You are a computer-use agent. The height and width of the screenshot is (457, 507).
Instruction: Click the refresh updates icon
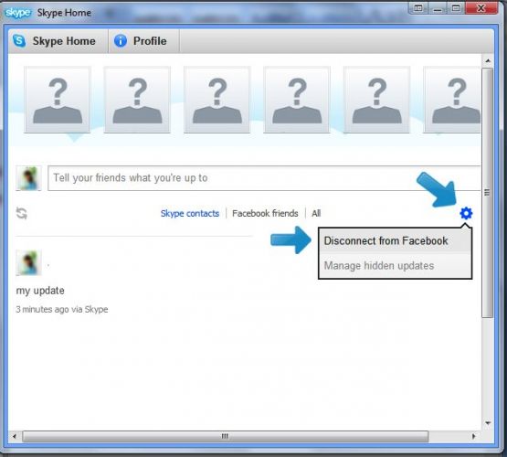22,213
